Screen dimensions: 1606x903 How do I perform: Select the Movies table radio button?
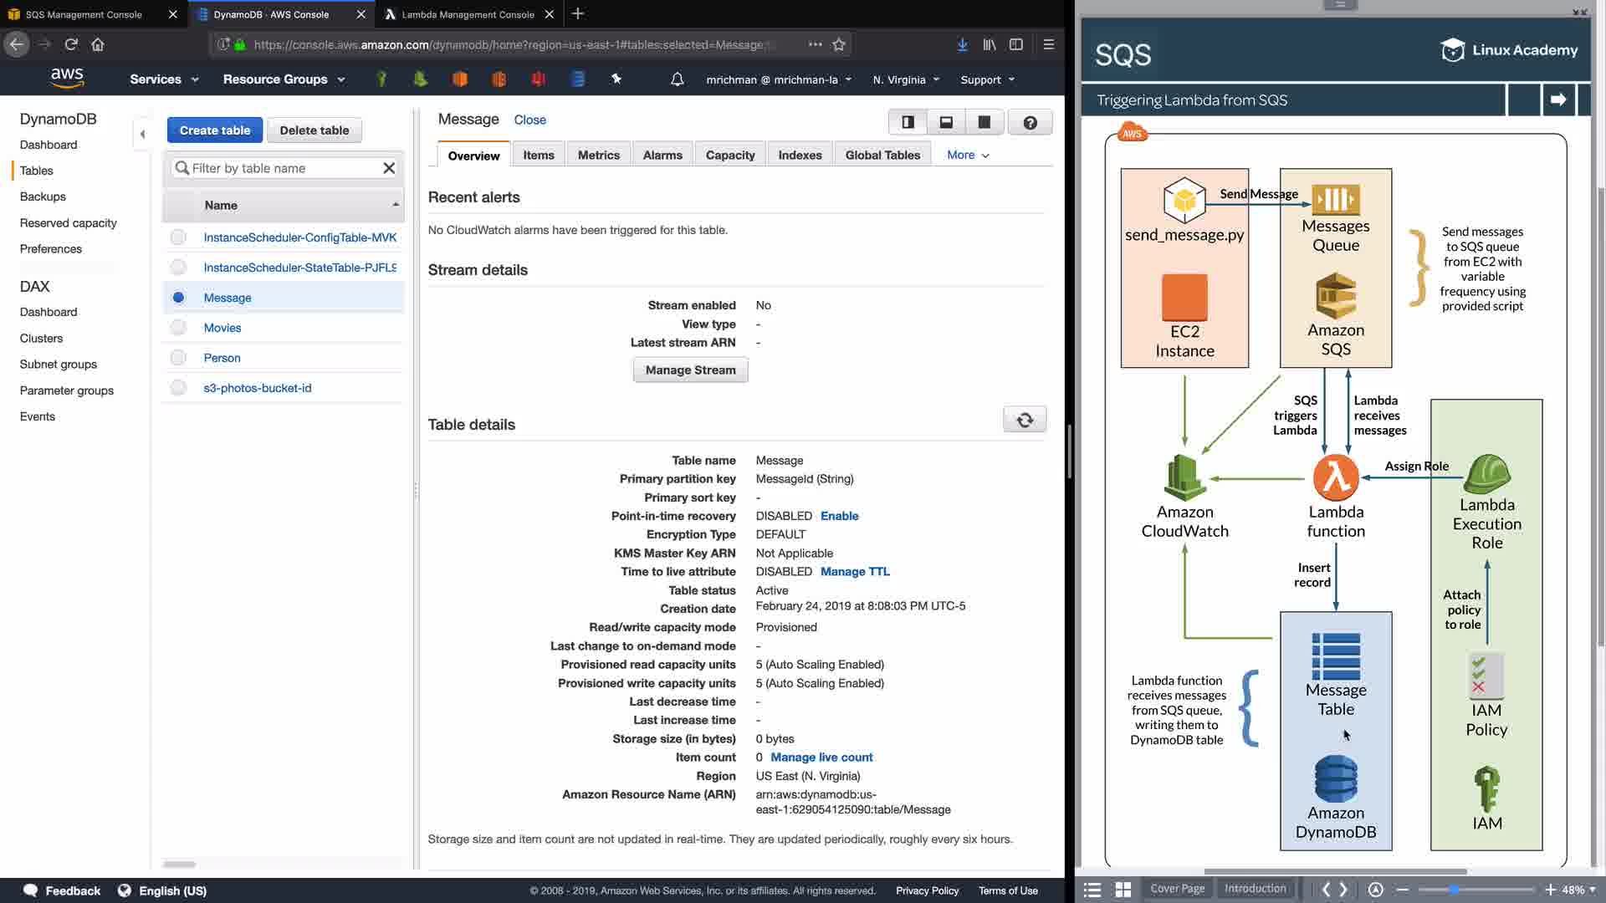tap(178, 328)
